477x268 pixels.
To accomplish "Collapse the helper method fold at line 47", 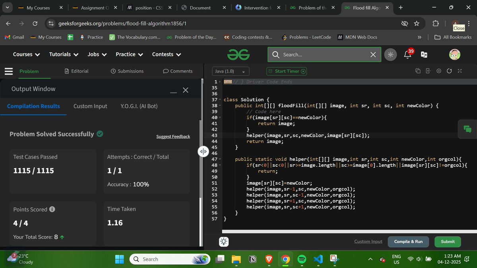I will (x=221, y=159).
